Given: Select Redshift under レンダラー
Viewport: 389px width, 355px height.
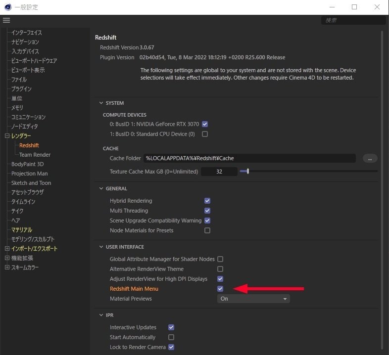Looking at the screenshot, I should (x=29, y=145).
